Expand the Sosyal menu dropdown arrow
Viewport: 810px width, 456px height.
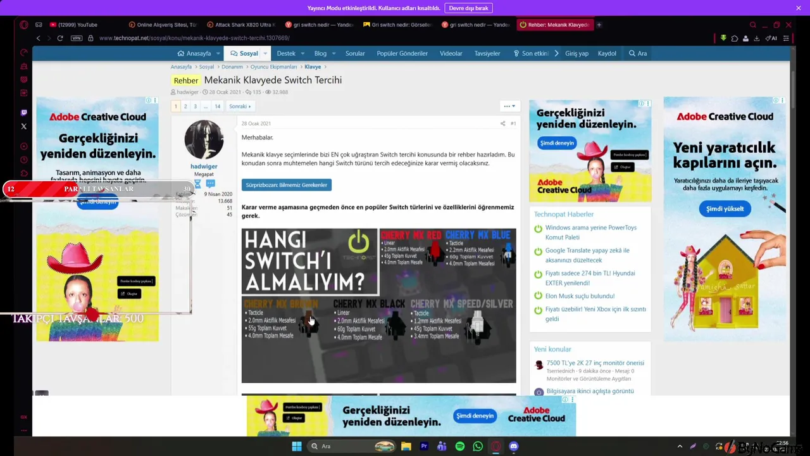[265, 53]
